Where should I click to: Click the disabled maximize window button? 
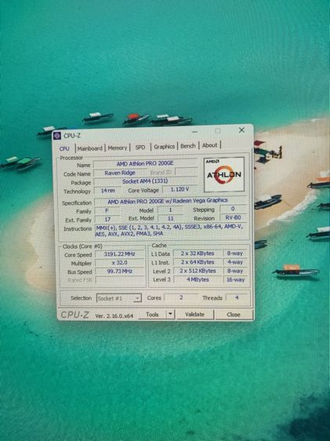(218, 131)
